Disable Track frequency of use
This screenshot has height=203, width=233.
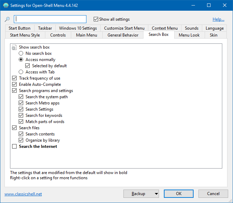point(14,78)
